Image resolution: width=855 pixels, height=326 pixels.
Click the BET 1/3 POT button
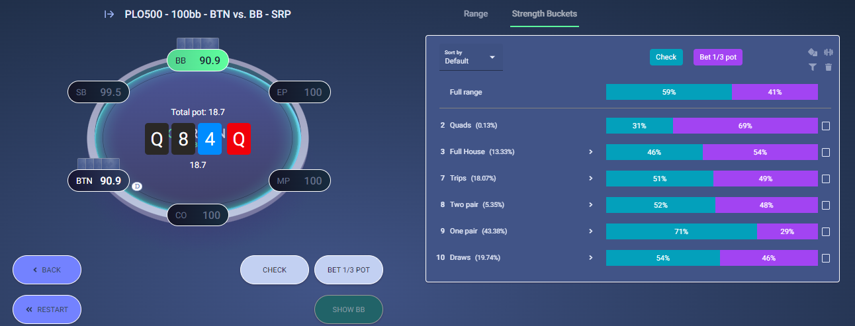349,270
